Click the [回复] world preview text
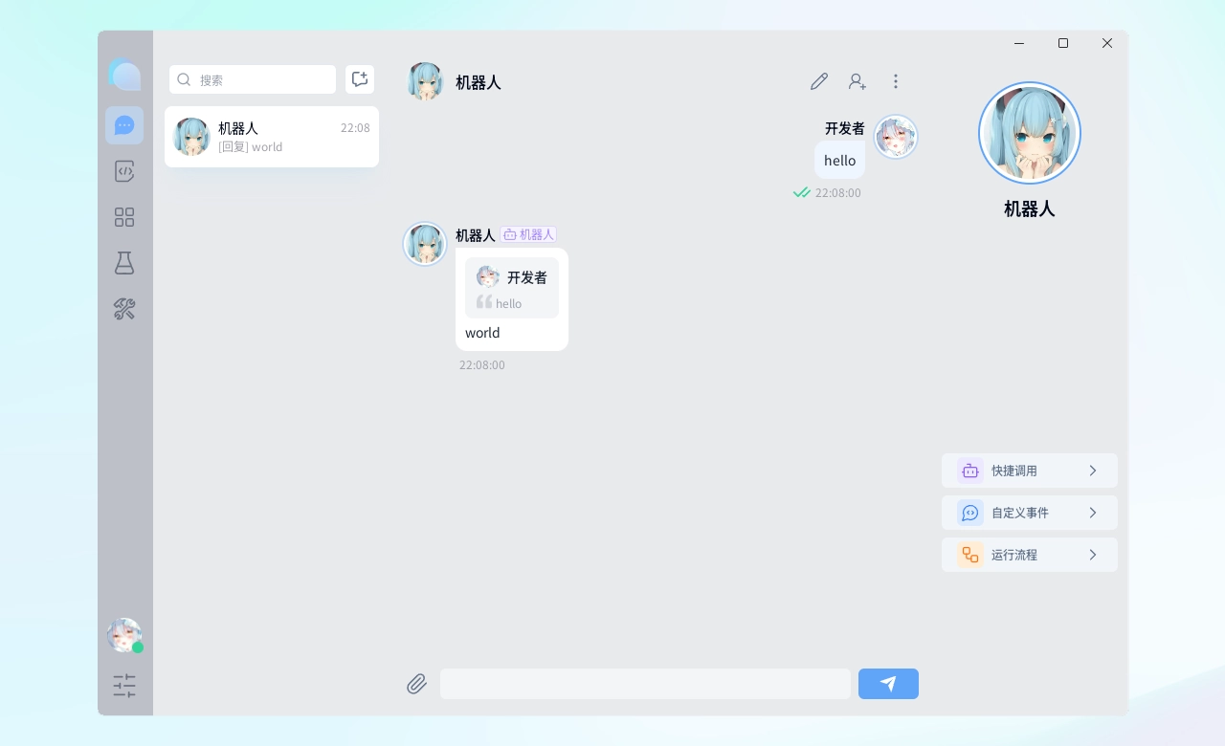 [x=251, y=147]
